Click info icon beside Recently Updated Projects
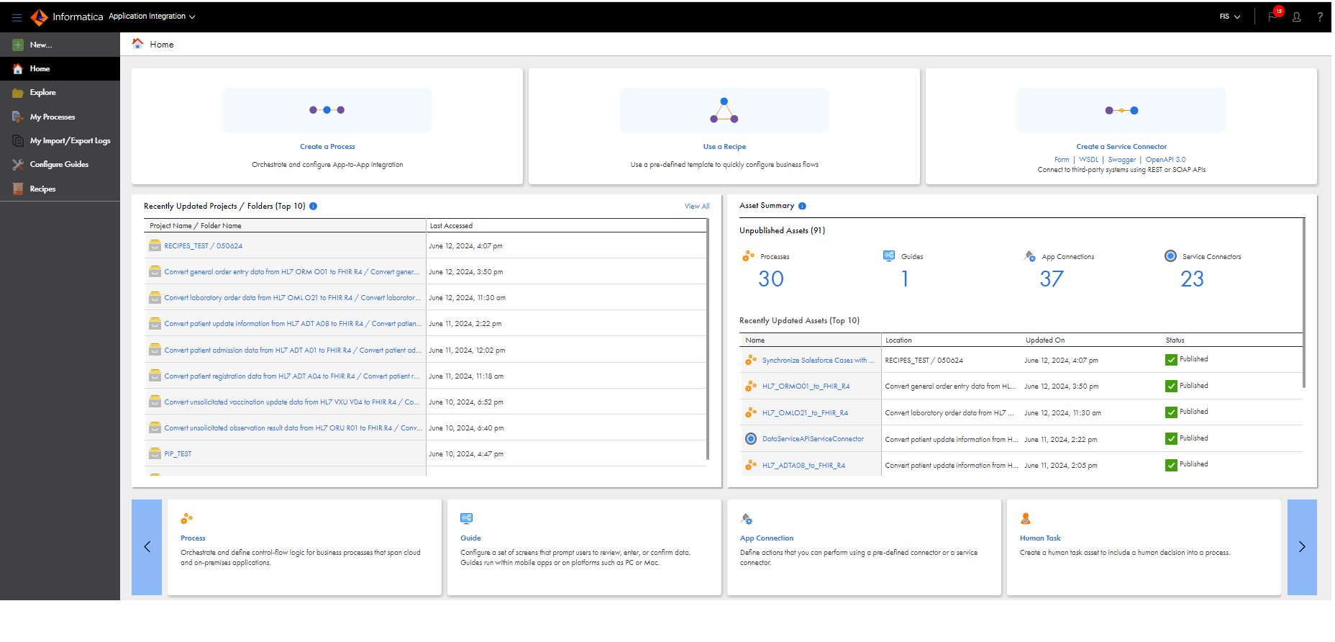Viewport: 1335px width, 642px height. 314,207
